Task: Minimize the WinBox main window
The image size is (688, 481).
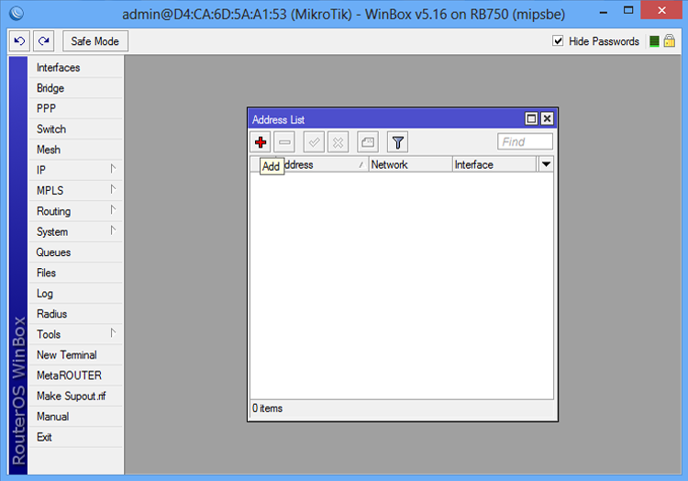Action: tap(604, 12)
